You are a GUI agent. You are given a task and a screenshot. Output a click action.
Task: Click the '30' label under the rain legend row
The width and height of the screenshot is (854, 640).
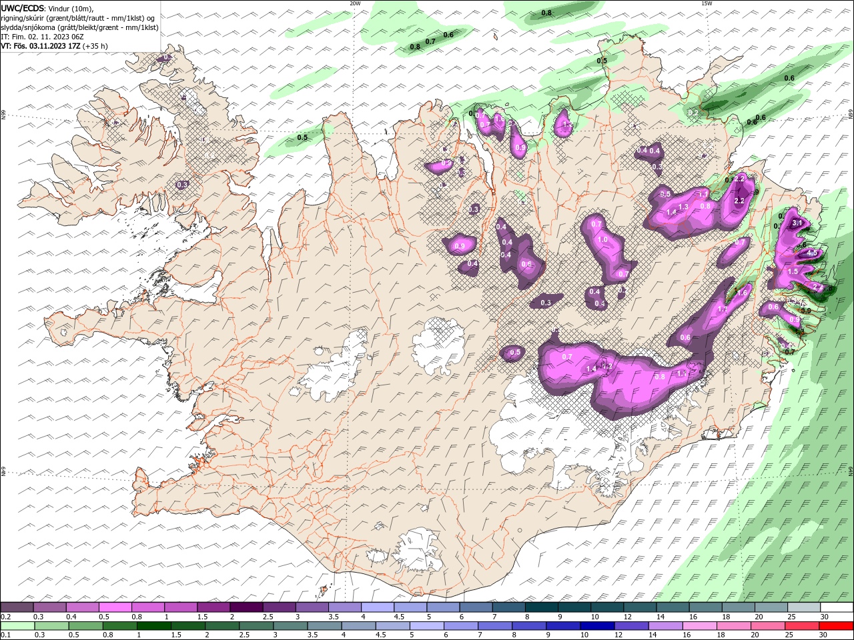(x=825, y=635)
